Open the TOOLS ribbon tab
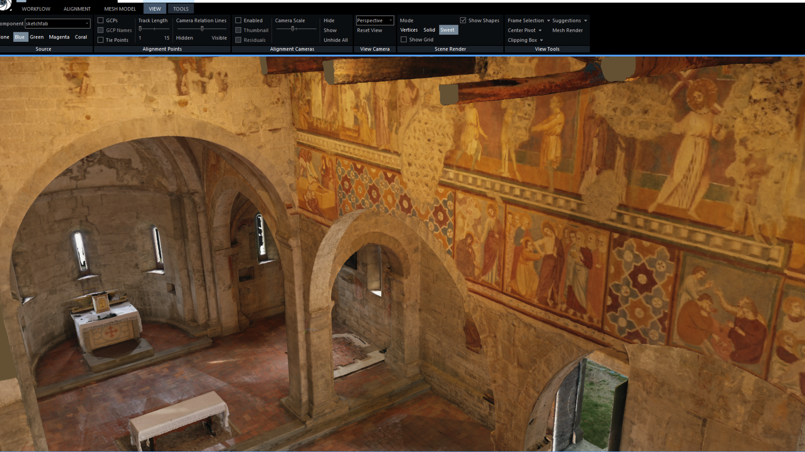805x452 pixels. (x=181, y=9)
